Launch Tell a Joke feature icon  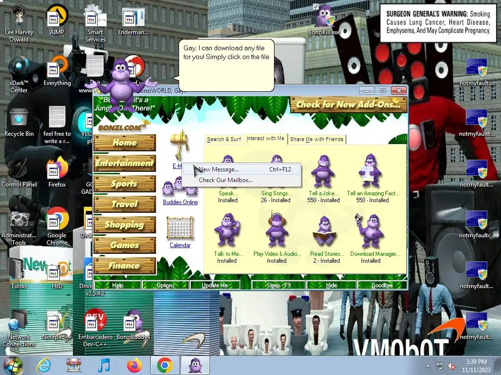[323, 171]
